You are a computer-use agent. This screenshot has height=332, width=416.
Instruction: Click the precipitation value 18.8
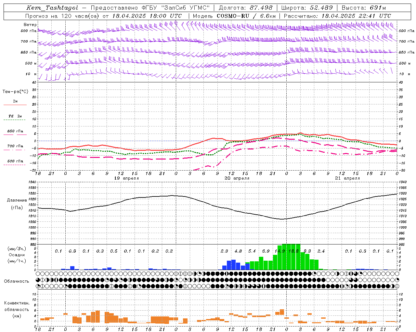click(x=293, y=251)
